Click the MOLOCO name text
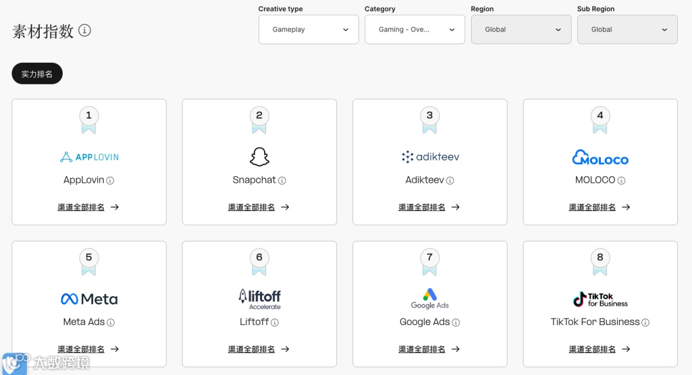 coord(595,180)
